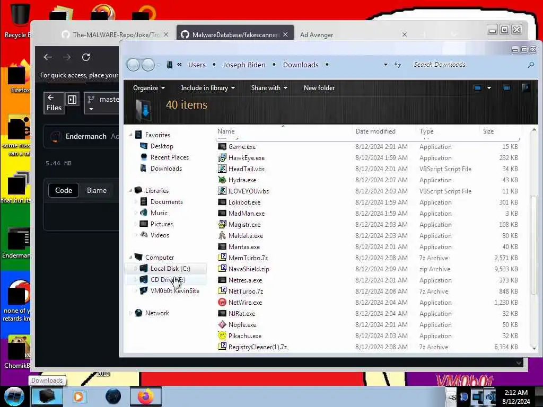Viewport: 543px width, 407px height.
Task: Open Game.exe file icon
Action: [222, 147]
